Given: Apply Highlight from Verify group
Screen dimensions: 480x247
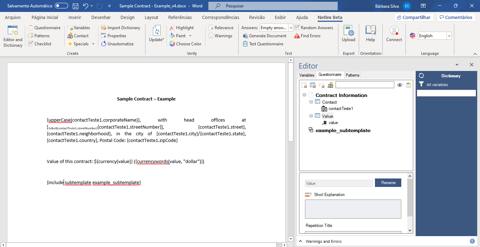Looking at the screenshot, I should pyautogui.click(x=181, y=28).
